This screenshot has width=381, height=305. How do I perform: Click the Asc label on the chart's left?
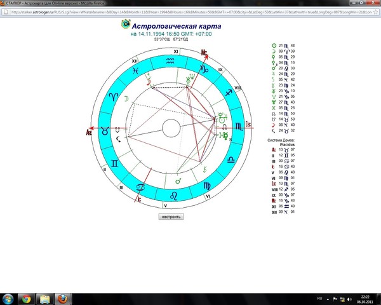click(89, 133)
